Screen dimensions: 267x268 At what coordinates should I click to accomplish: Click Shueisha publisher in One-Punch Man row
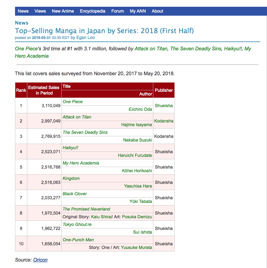[164, 244]
